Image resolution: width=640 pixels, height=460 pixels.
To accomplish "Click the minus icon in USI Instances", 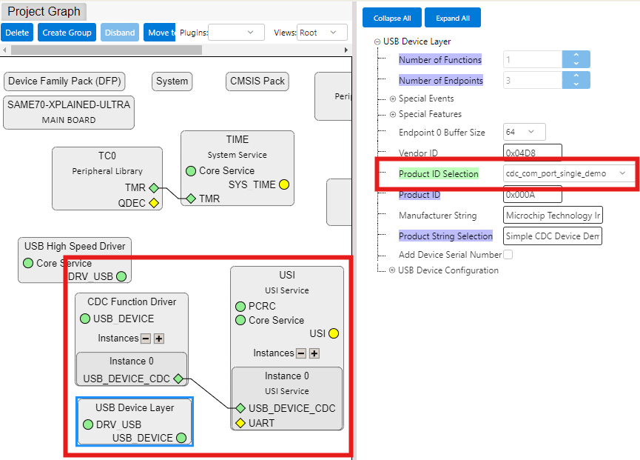I will [x=301, y=353].
